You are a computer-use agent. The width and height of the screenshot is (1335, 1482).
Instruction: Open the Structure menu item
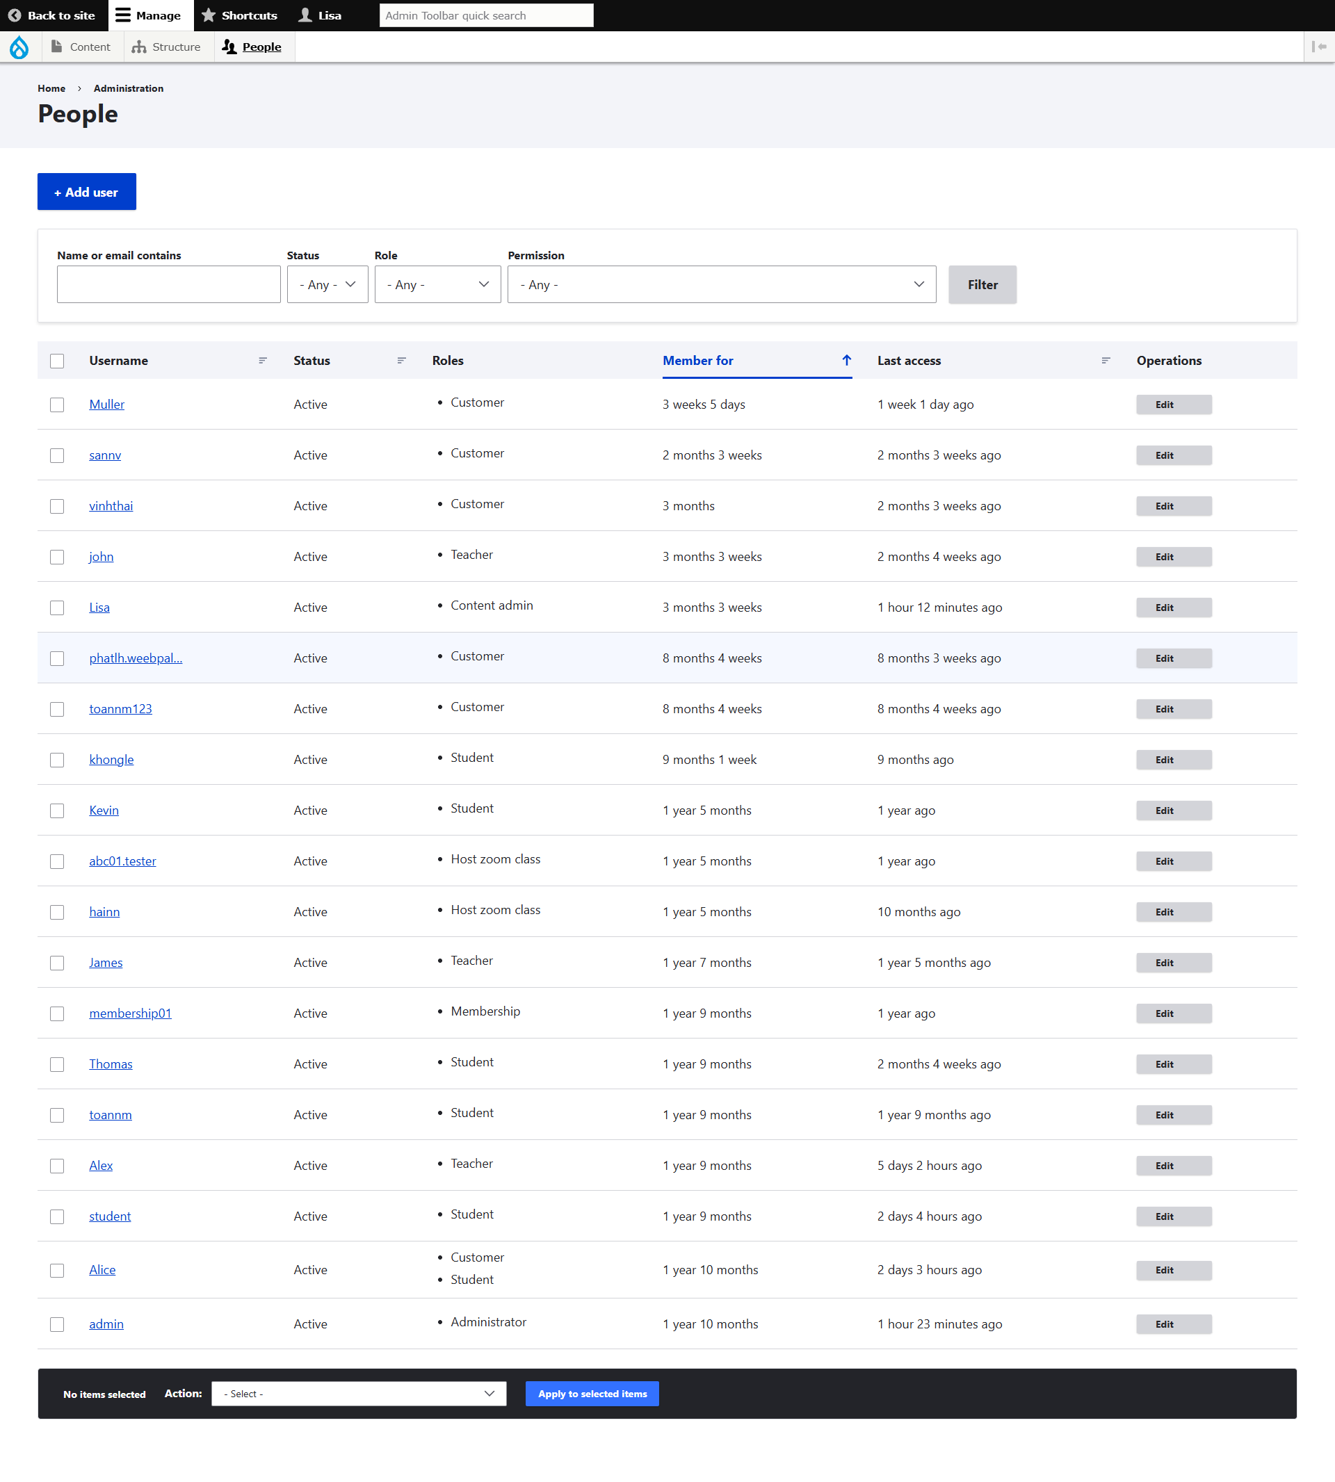tap(166, 47)
